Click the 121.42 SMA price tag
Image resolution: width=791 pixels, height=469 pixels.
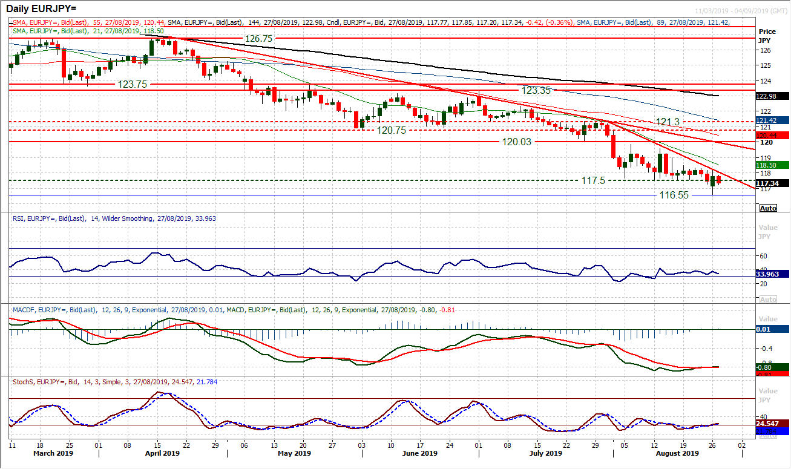[x=773, y=120]
